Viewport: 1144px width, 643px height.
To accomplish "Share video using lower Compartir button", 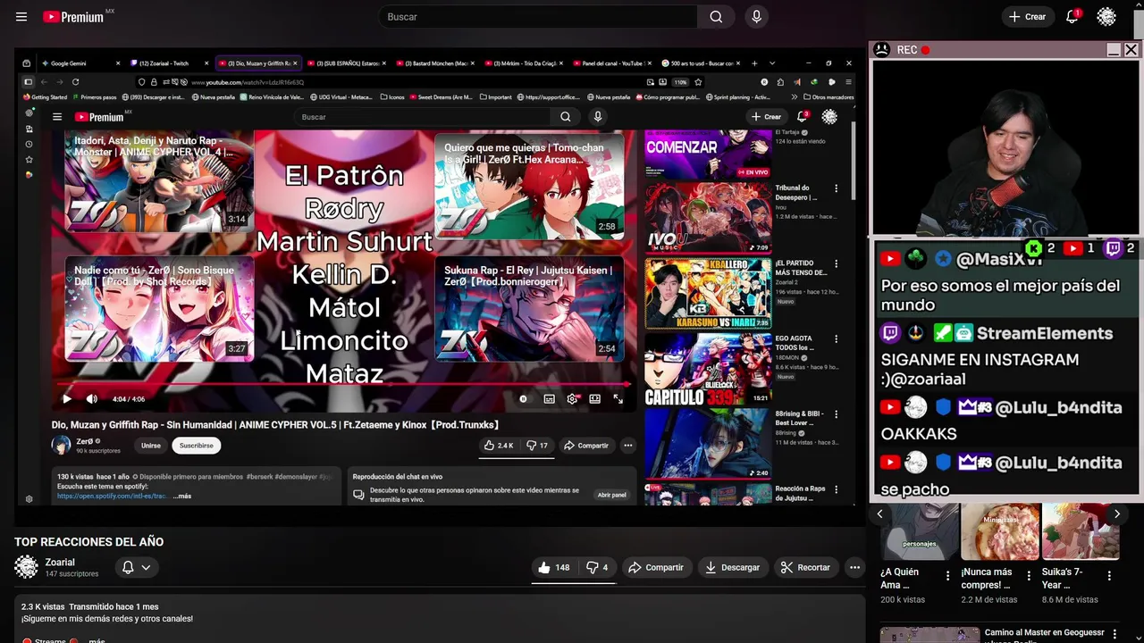I will click(x=655, y=567).
